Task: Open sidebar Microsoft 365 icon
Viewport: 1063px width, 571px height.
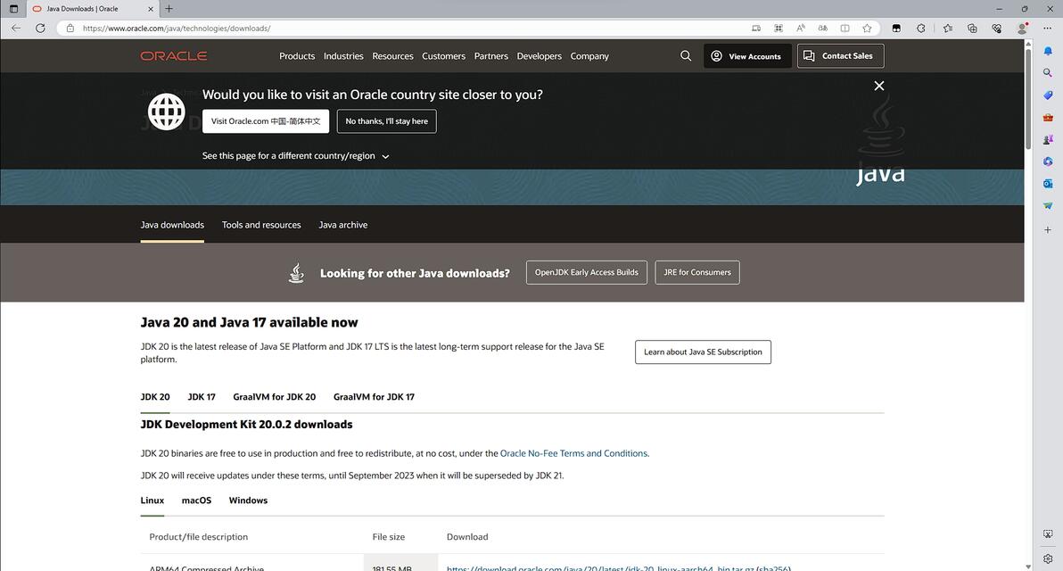Action: point(1048,161)
